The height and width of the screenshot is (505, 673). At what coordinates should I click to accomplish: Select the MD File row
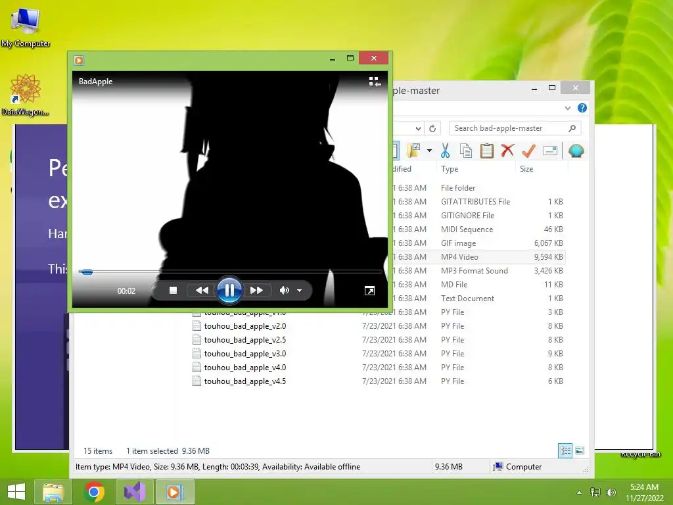[x=478, y=284]
